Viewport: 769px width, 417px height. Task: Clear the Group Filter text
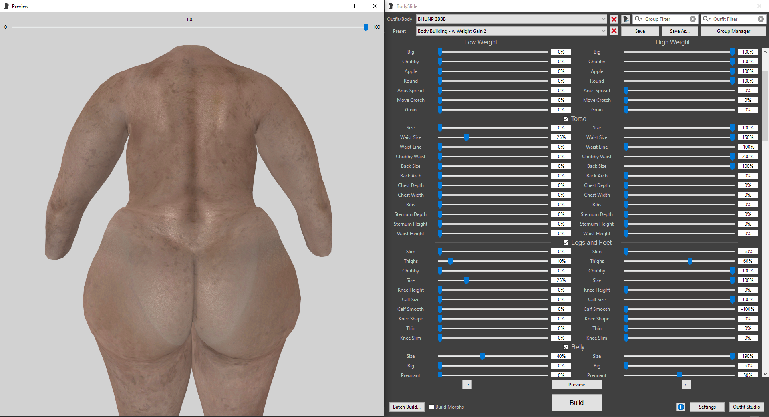click(x=693, y=19)
